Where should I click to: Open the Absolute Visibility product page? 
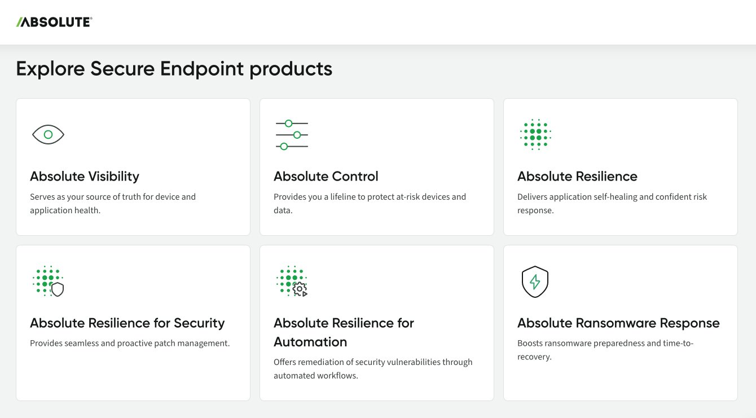coord(85,176)
